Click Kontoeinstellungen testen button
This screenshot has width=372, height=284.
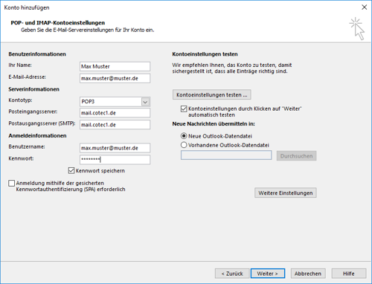[212, 94]
